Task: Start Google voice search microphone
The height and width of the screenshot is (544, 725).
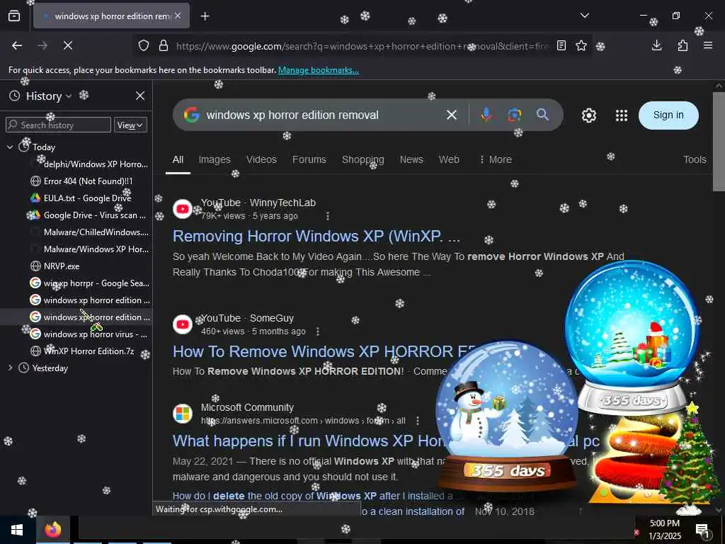Action: (x=486, y=115)
